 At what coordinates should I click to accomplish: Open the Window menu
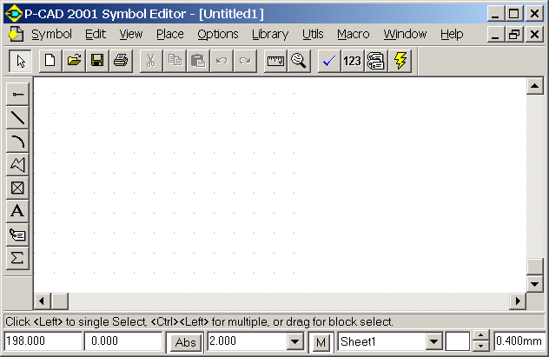coord(405,34)
